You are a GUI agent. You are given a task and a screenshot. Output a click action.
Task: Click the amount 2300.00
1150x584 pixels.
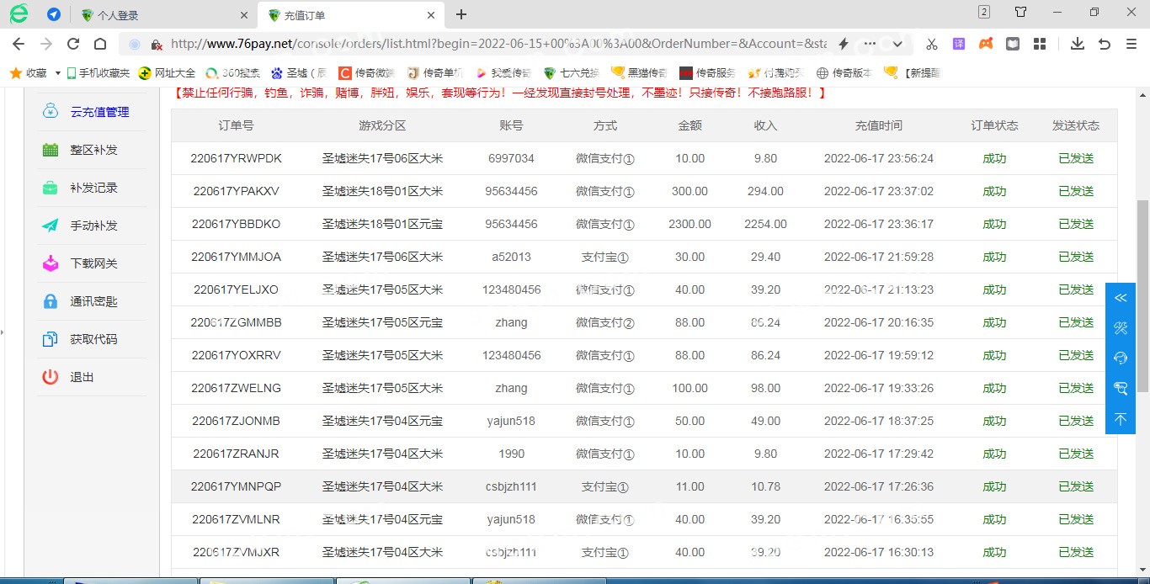[689, 224]
